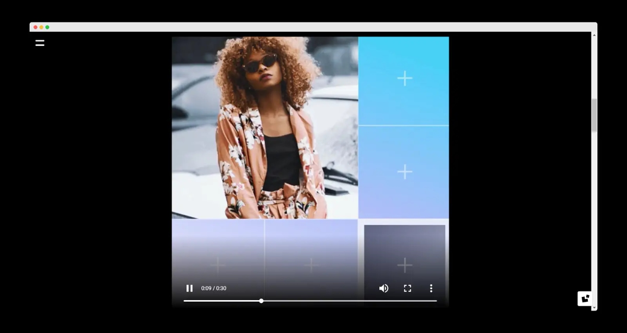627x333 pixels.
Task: Click the white badge logo in the page corner
Action: coord(585,298)
